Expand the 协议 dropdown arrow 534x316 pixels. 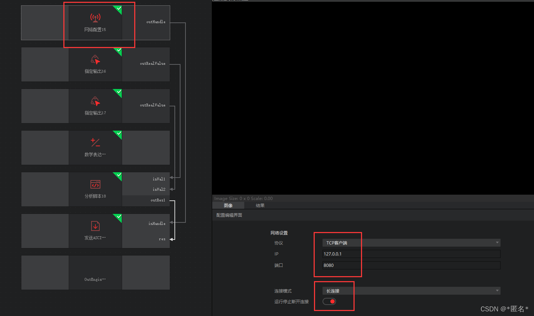coord(497,243)
